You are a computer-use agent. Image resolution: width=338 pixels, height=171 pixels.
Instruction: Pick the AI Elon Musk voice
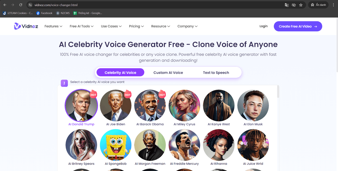[x=253, y=106]
